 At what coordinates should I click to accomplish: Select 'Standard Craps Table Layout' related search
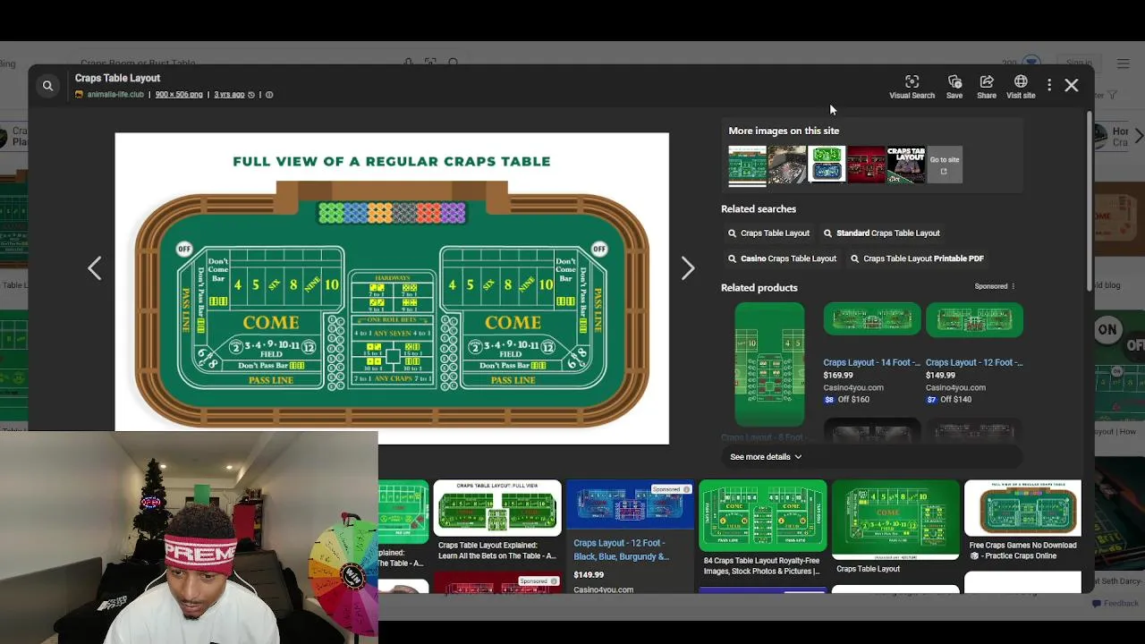882,233
